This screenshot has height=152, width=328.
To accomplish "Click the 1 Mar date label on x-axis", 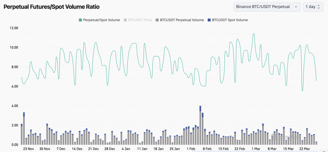I will tap(256, 149).
